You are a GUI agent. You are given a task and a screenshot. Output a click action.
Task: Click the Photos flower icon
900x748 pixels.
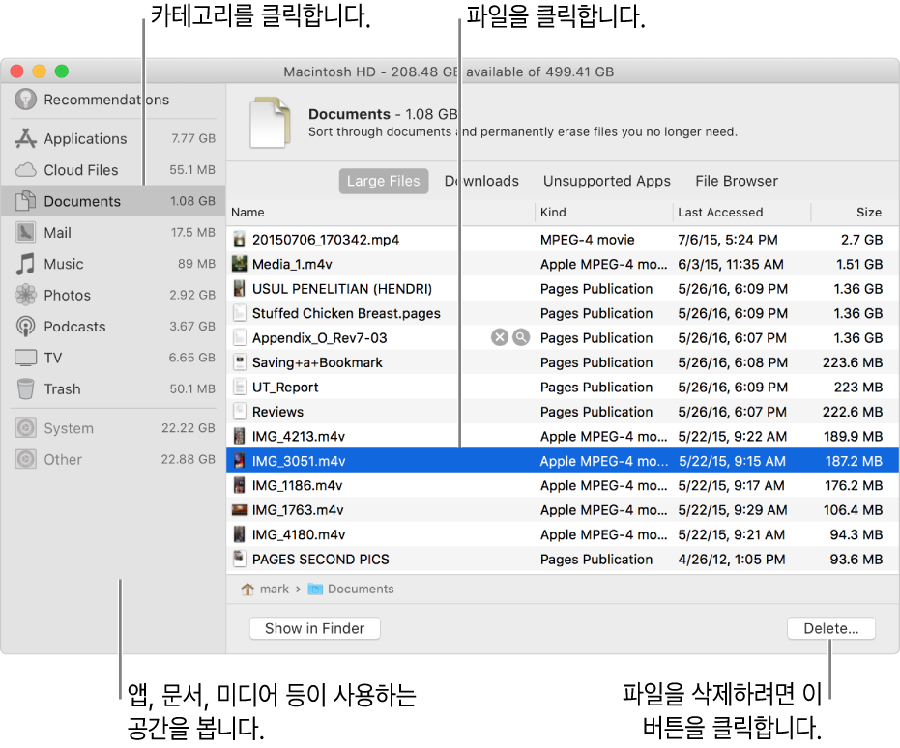coord(25,295)
